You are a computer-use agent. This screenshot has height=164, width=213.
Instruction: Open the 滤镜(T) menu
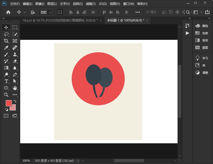coord(91,4)
